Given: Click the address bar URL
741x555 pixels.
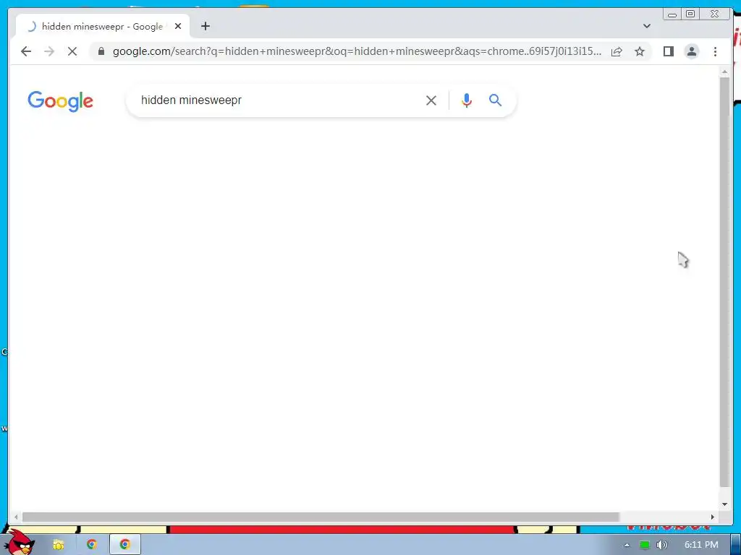Looking at the screenshot, I should pyautogui.click(x=357, y=51).
